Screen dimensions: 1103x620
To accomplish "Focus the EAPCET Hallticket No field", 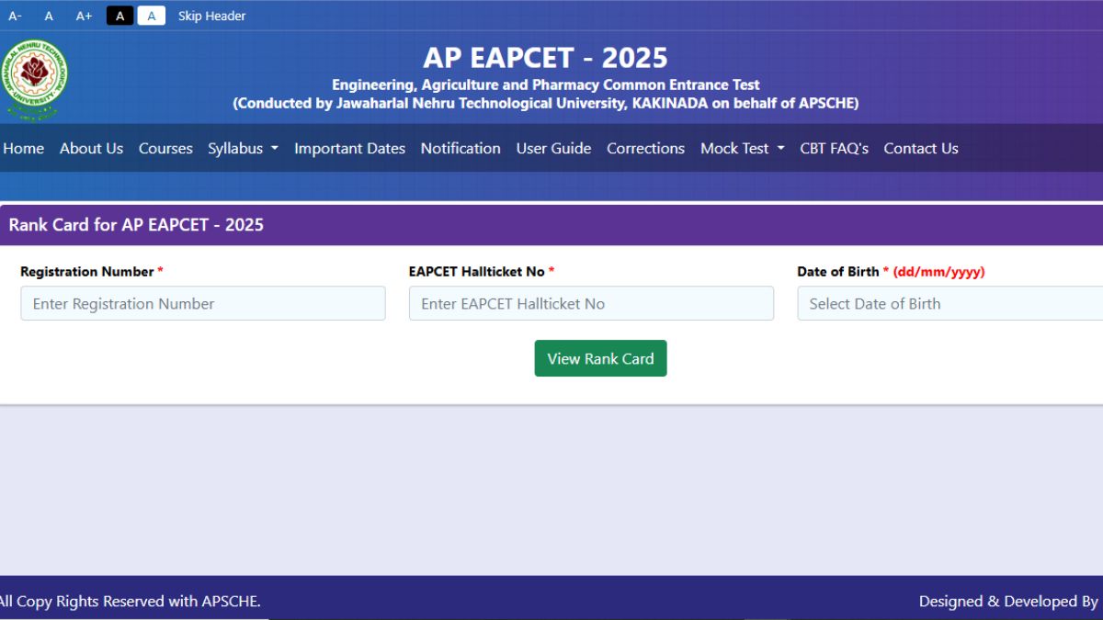I will (591, 303).
